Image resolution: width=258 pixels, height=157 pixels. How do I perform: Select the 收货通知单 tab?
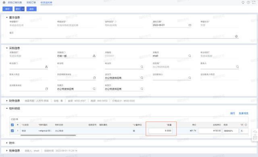click(46, 2)
